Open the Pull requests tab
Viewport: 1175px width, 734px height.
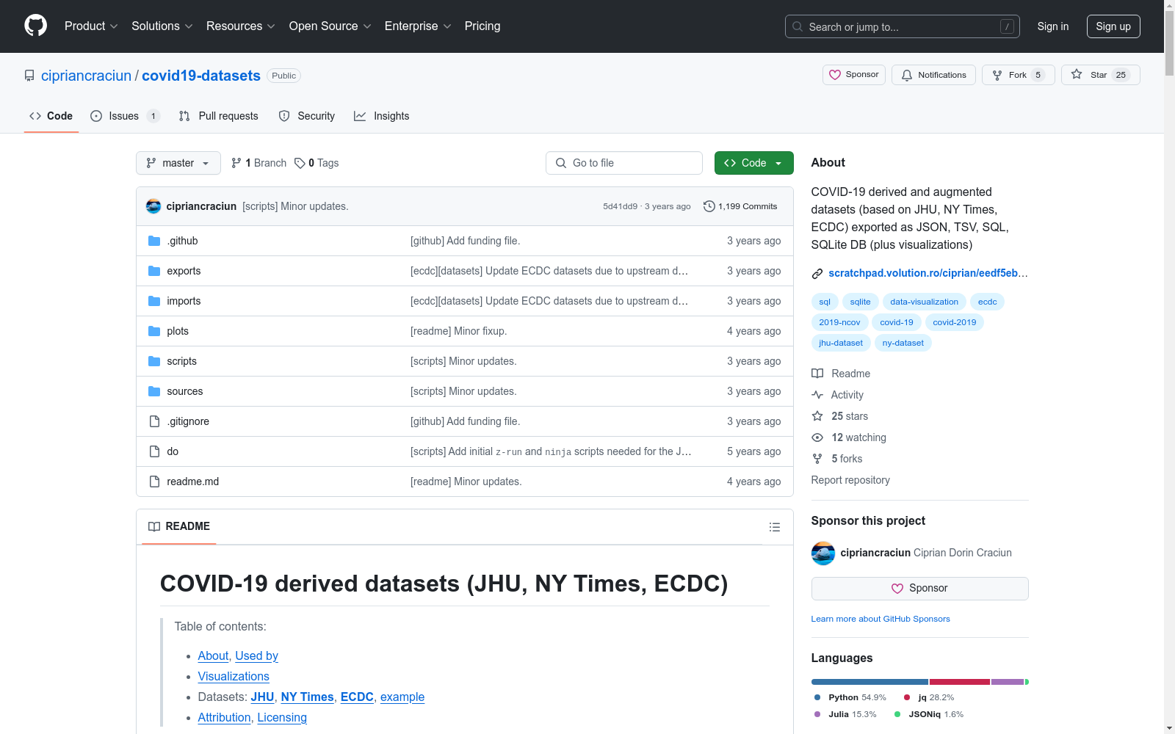click(219, 116)
